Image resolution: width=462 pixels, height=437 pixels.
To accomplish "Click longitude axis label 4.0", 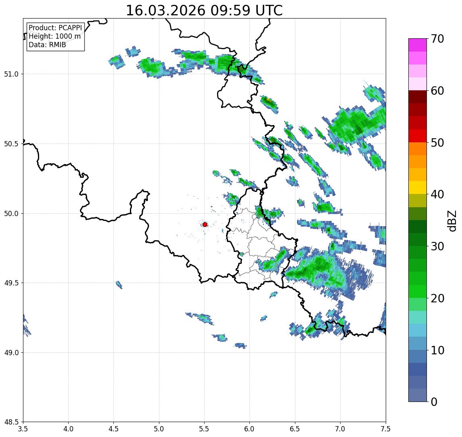I will tap(68, 429).
